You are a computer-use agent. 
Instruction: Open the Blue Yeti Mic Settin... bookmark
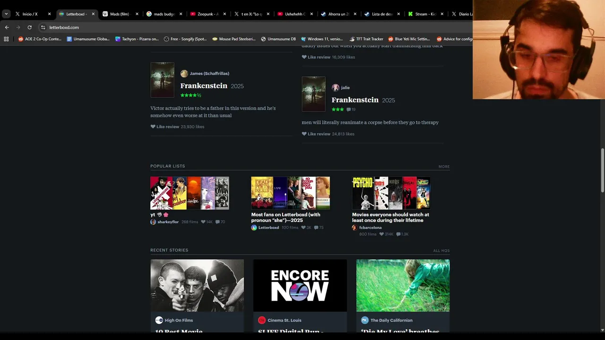[409, 39]
